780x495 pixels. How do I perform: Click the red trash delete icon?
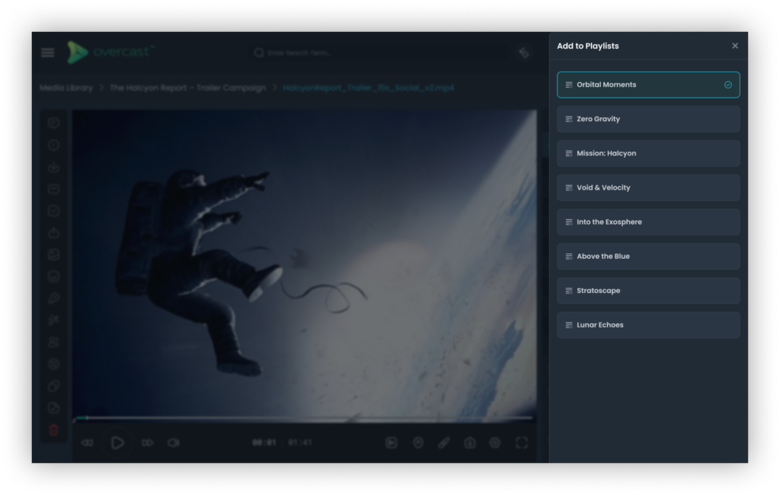click(54, 430)
